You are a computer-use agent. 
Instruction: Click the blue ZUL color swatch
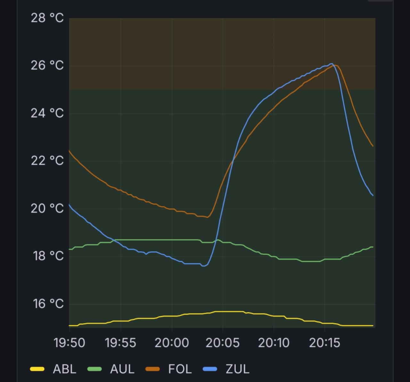pos(210,369)
